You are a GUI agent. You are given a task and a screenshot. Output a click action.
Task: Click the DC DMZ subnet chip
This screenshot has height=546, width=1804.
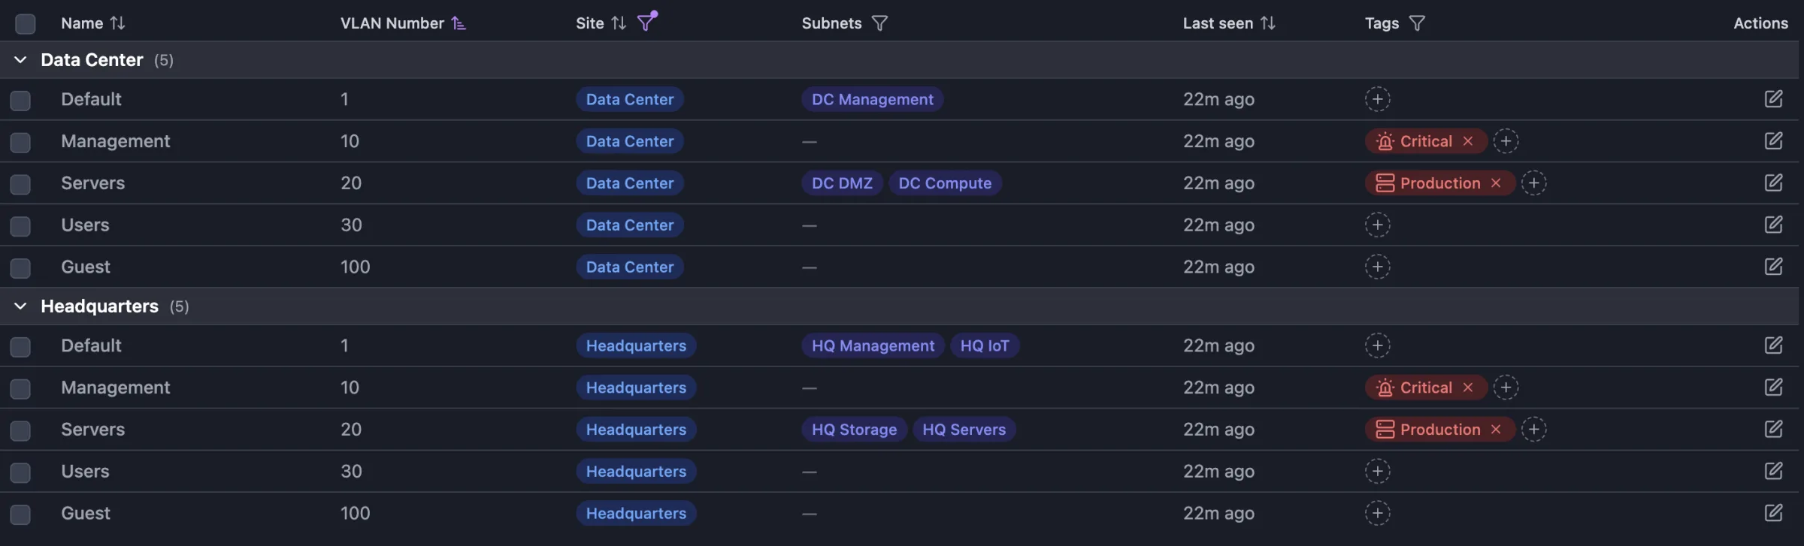[x=843, y=183]
